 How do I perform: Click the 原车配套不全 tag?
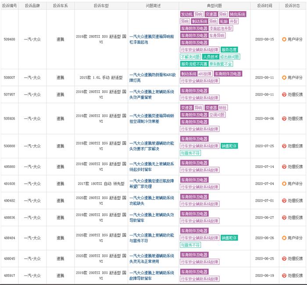point(221,64)
